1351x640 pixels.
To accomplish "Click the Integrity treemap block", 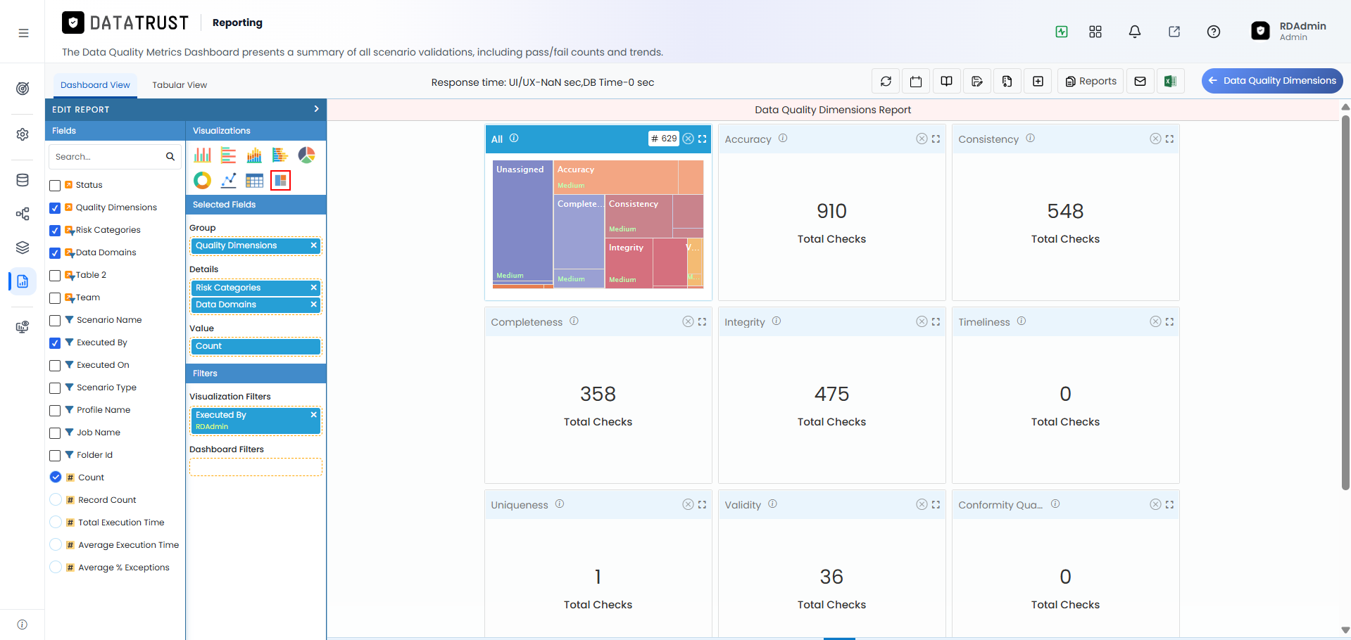I will pos(629,262).
